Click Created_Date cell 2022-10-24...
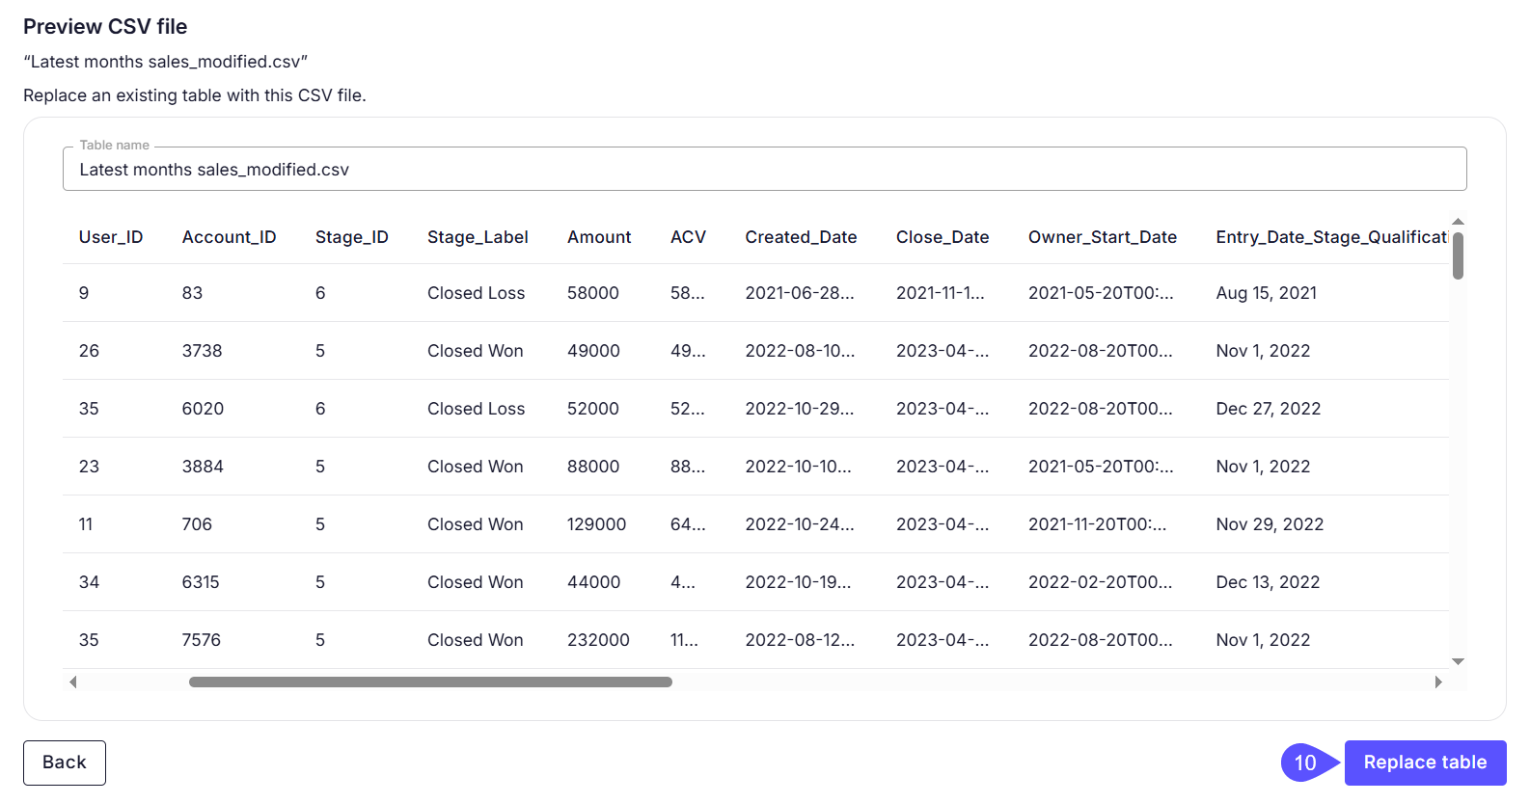The image size is (1530, 803). pyautogui.click(x=800, y=524)
